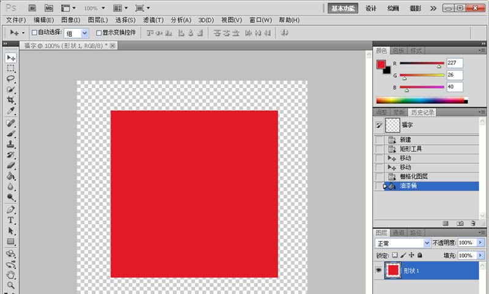Close the 福字 document tab
489x294 pixels.
point(112,45)
